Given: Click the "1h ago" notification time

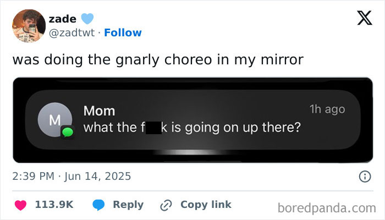Looking at the screenshot, I should click(x=327, y=109).
